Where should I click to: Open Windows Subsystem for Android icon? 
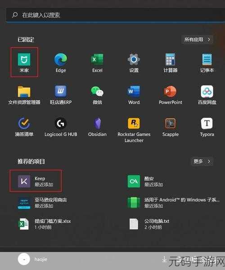[x=134, y=202]
